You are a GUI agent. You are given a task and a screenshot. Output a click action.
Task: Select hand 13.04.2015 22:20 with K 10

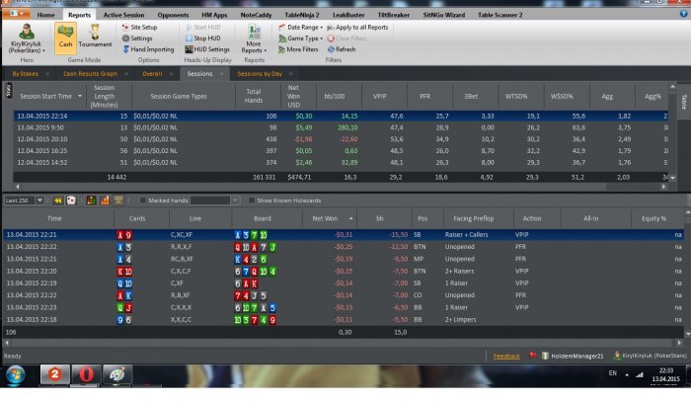343,271
